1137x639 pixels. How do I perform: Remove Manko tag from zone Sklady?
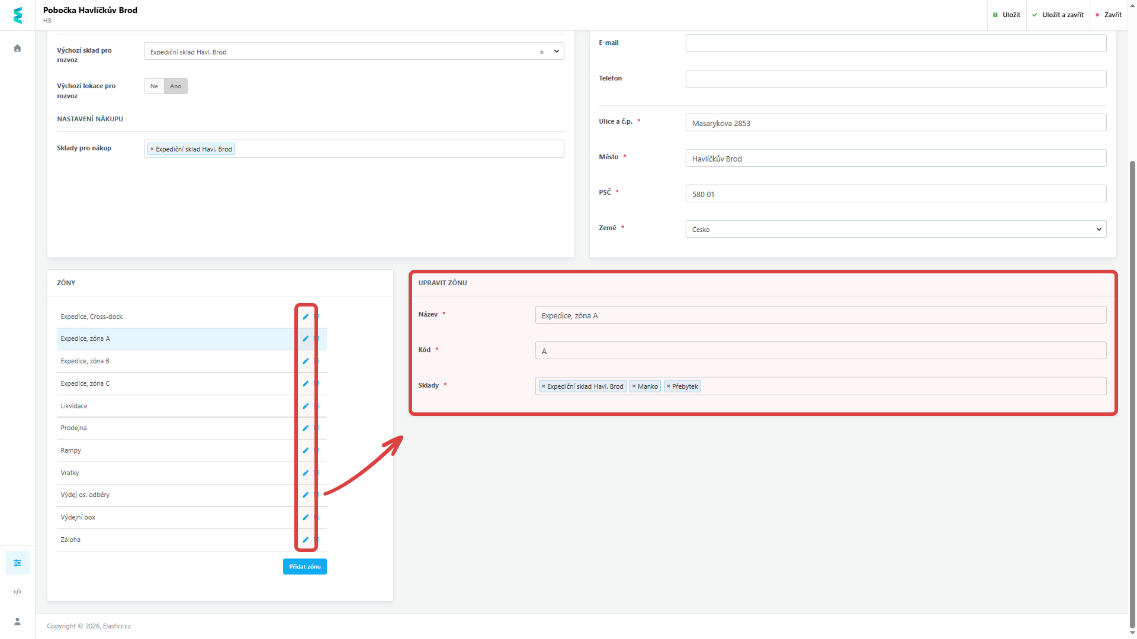point(634,386)
